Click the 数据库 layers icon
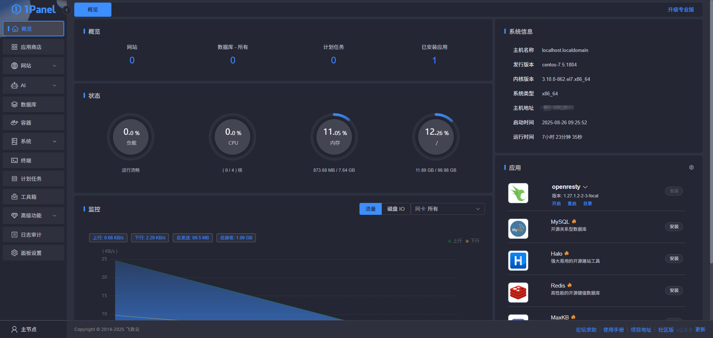 click(14, 104)
